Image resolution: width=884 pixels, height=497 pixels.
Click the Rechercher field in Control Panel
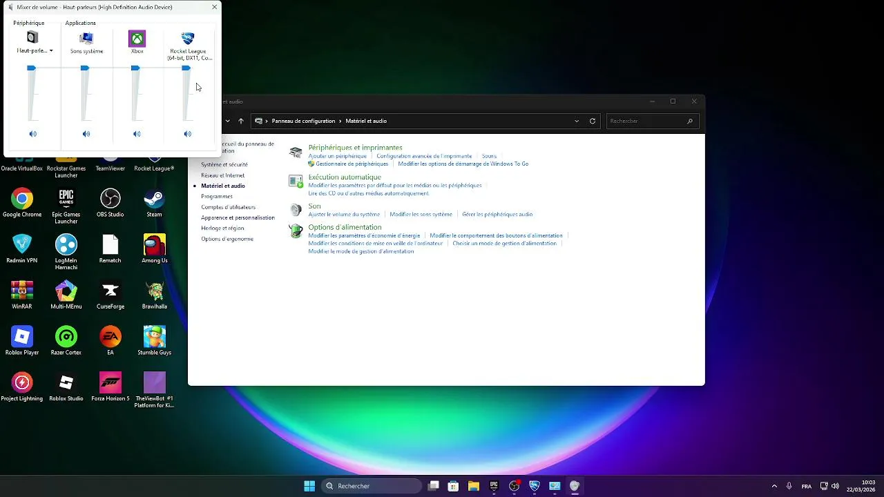point(652,121)
